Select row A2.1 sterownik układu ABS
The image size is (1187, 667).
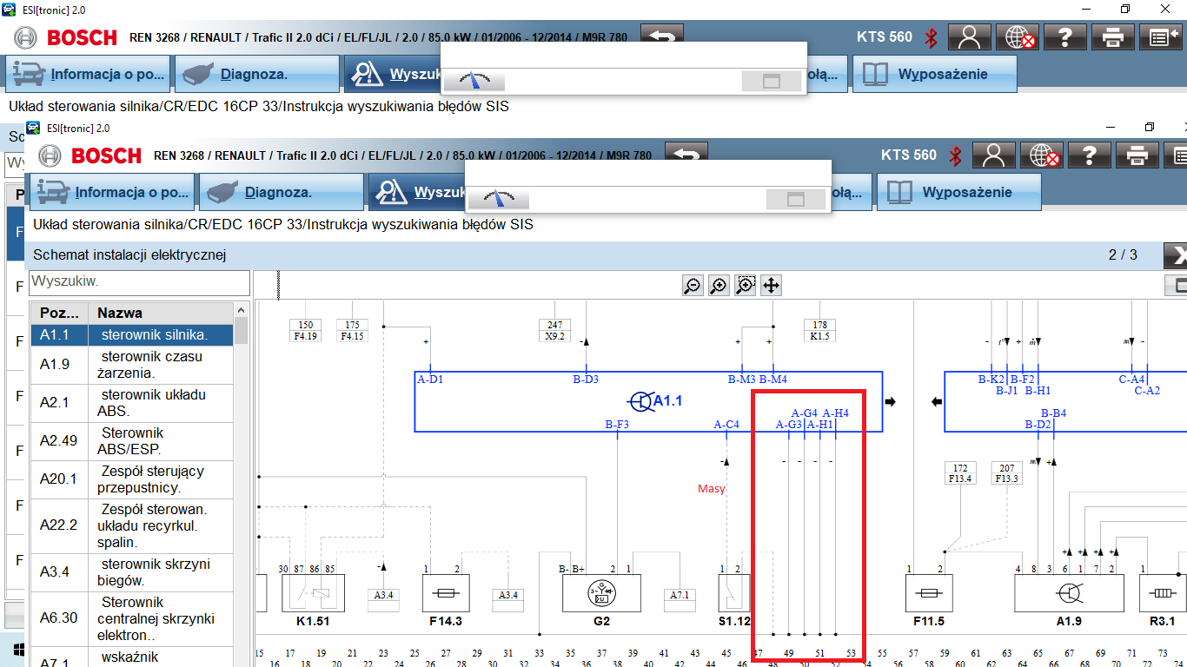(x=132, y=403)
